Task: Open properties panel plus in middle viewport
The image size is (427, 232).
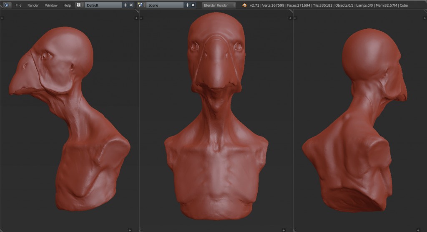Action: (290, 18)
